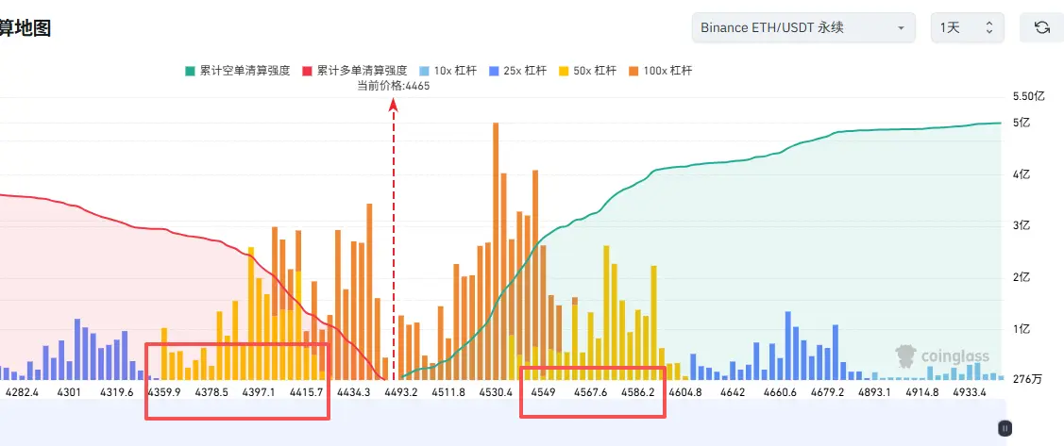1064x446 pixels.
Task: Click x-axis label 4359.9
Action: pos(164,392)
